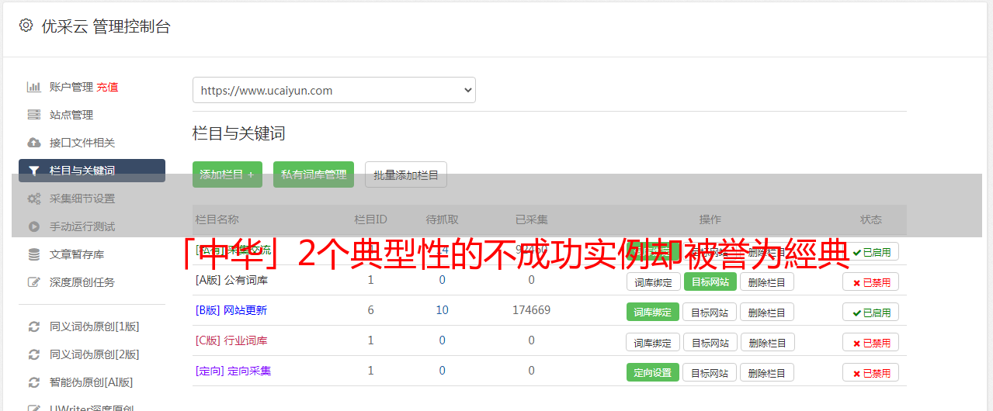Click the refresh icon for 同义词伪原创[2版]
The width and height of the screenshot is (993, 411).
point(33,354)
